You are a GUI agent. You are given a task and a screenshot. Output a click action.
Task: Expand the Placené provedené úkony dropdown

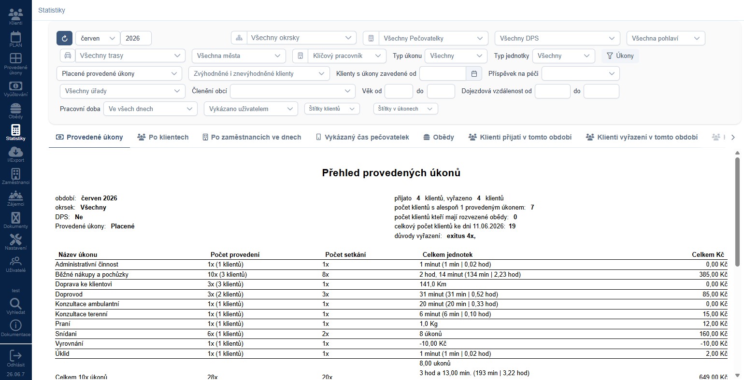(119, 73)
